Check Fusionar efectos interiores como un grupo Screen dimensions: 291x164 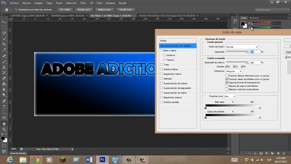click(x=226, y=76)
